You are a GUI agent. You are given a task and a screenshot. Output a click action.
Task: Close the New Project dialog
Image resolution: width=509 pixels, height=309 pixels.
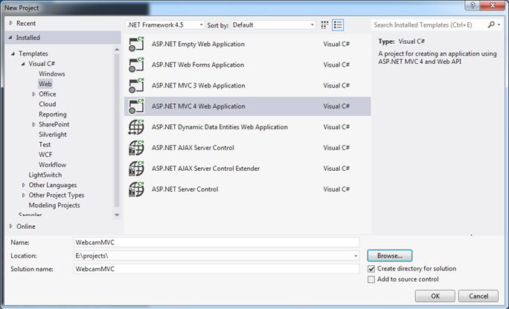pyautogui.click(x=492, y=5)
